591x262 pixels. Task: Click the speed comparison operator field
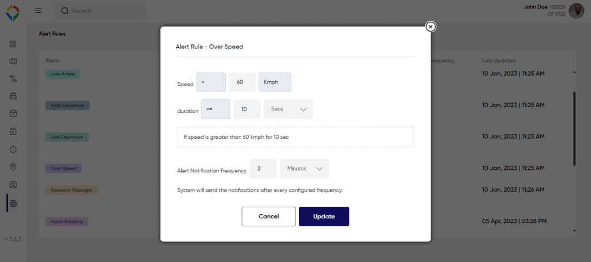coord(211,82)
